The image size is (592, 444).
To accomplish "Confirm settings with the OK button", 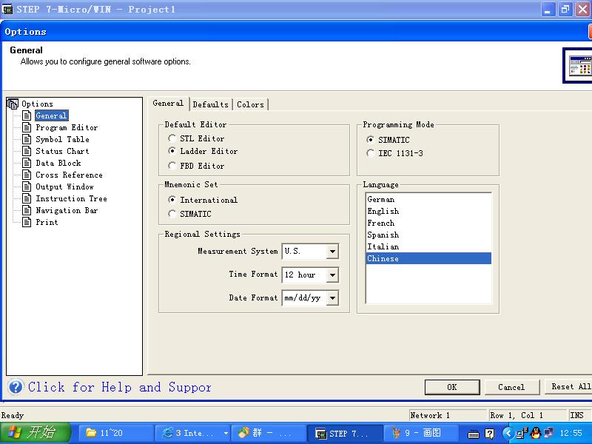I will click(452, 387).
